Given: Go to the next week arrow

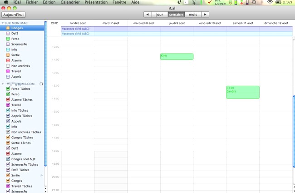Looking at the screenshot, I should click(205, 15).
